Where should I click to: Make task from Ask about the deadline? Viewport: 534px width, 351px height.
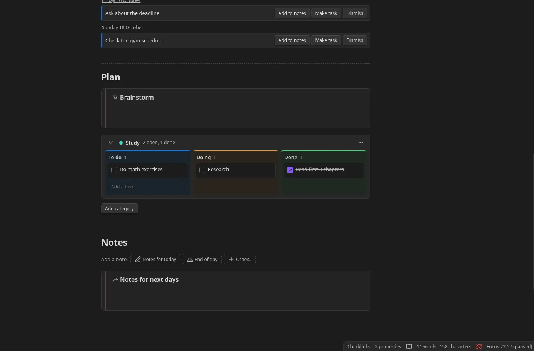(x=326, y=13)
